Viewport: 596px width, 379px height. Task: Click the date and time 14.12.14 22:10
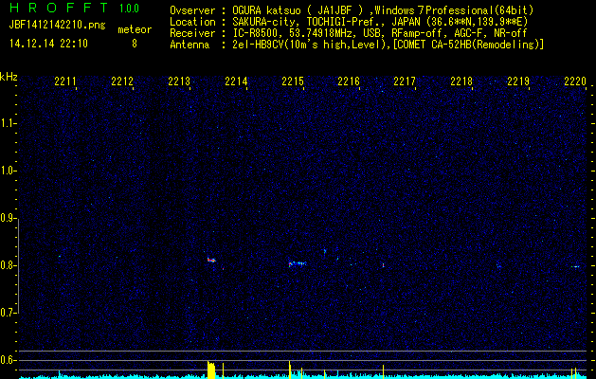click(x=48, y=44)
